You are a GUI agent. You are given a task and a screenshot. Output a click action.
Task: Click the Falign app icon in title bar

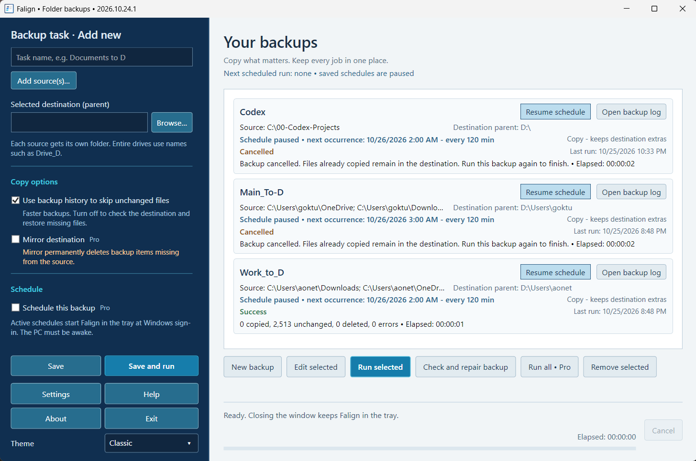tap(9, 9)
